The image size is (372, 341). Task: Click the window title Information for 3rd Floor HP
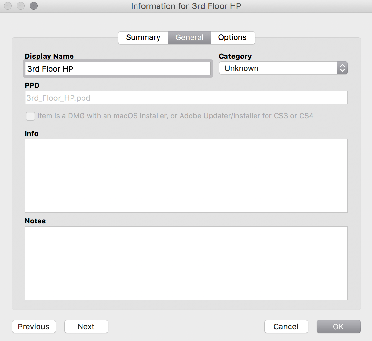186,6
